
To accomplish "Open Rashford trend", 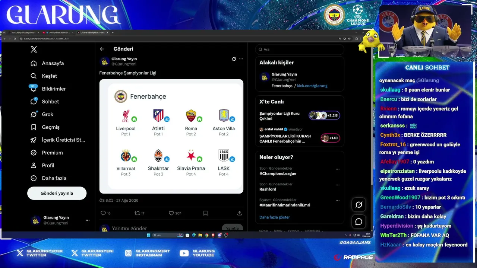I will point(268,189).
